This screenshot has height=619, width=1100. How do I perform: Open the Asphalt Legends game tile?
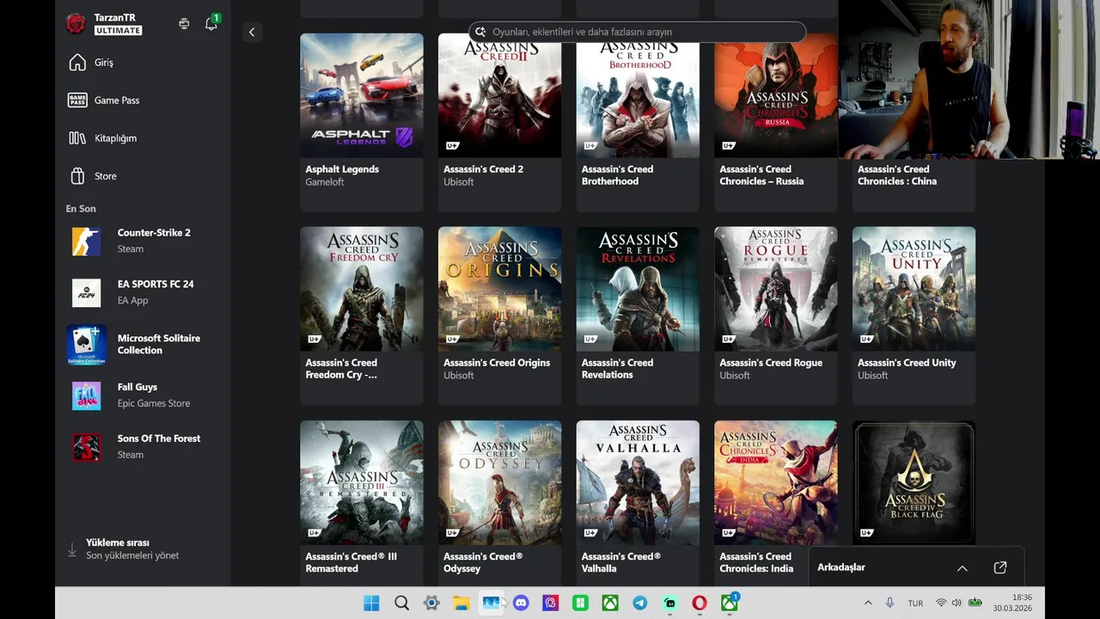[x=362, y=122]
